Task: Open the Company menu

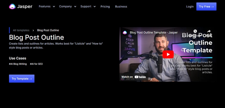Action: click(66, 6)
